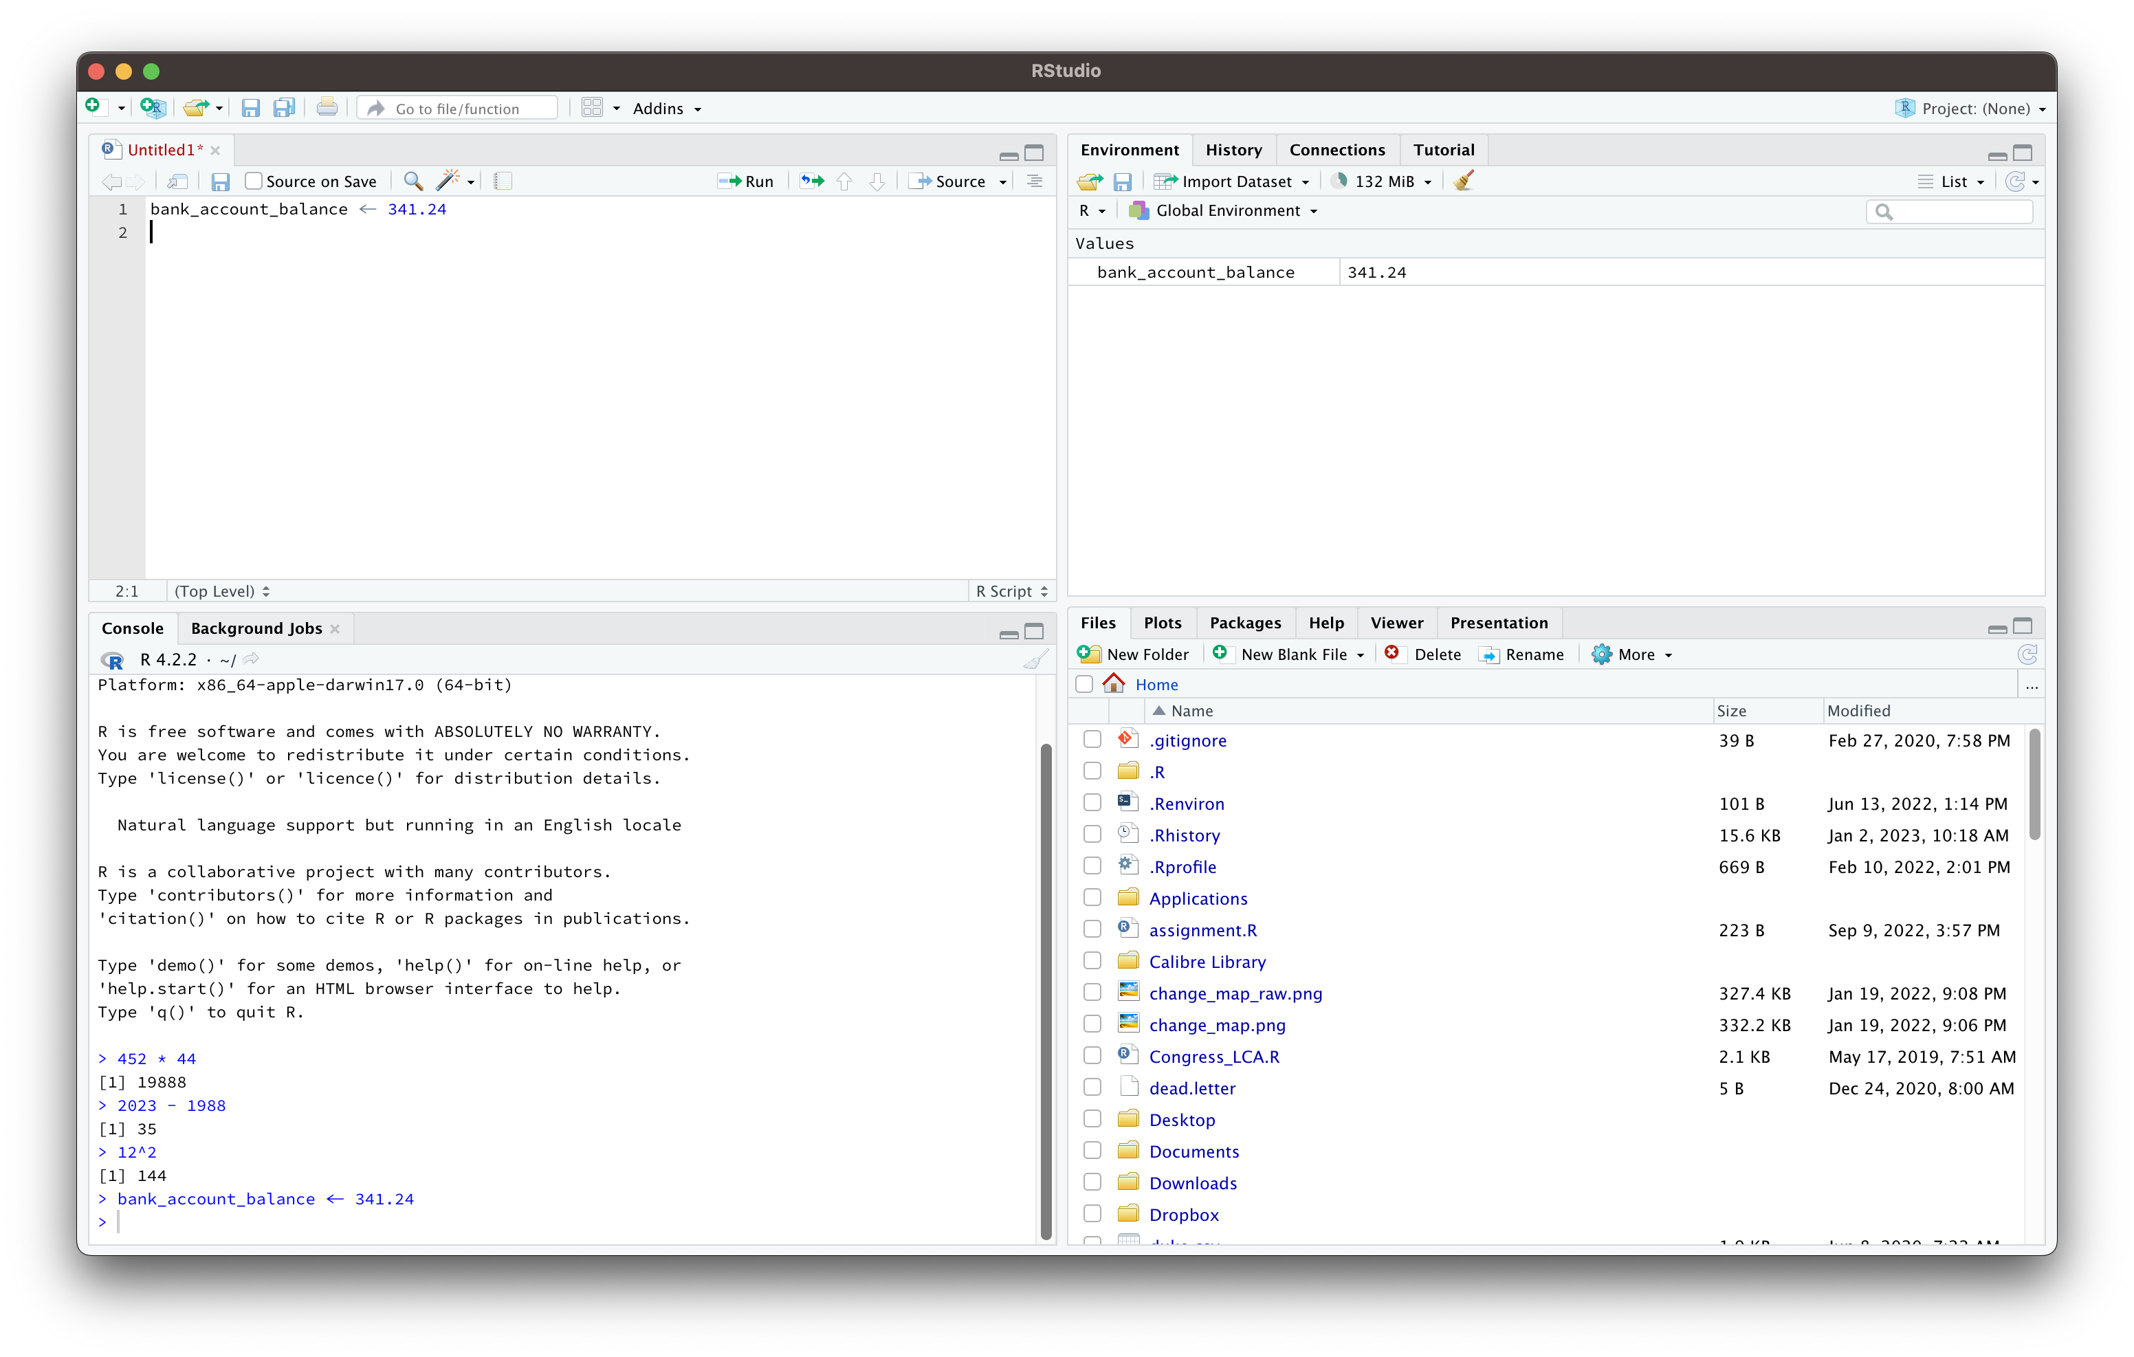Viewport: 2134px width, 1357px height.
Task: Click the Rename button in Files pane
Action: click(1521, 654)
